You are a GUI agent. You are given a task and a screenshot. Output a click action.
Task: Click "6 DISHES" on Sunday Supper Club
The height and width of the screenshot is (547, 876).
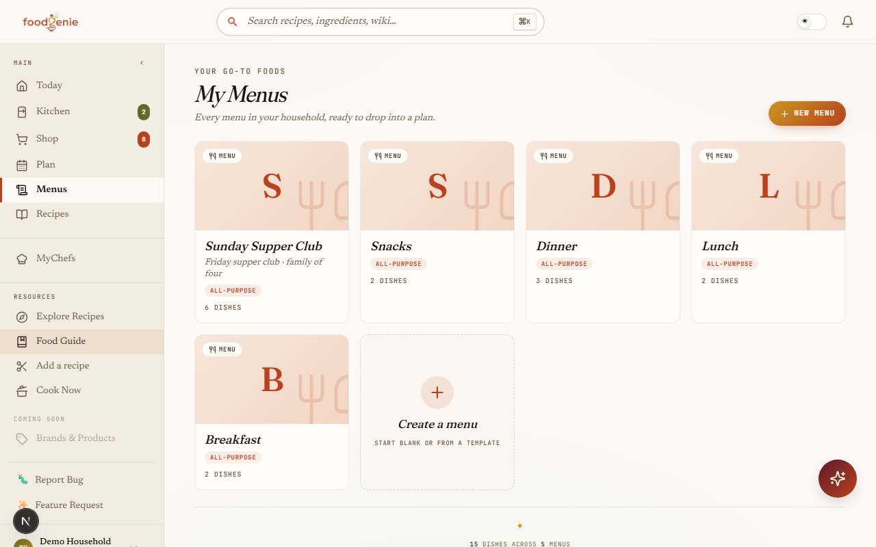click(223, 308)
